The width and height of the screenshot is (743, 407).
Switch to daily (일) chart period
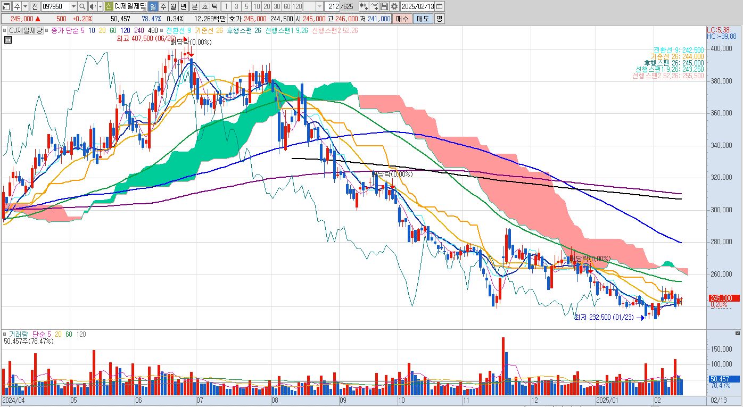(153, 6)
